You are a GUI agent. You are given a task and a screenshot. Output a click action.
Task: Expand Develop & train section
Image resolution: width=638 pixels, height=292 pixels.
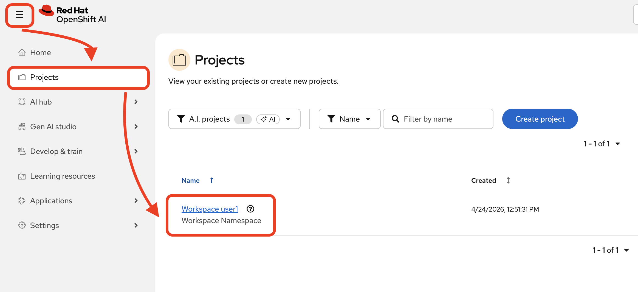tap(78, 151)
